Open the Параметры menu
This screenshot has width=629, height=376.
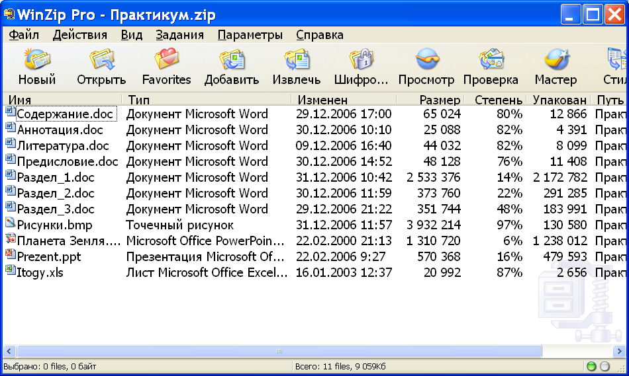pyautogui.click(x=250, y=35)
